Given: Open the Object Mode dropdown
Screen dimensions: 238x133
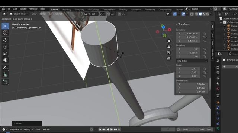Looking at the screenshot, I should pos(19,14).
